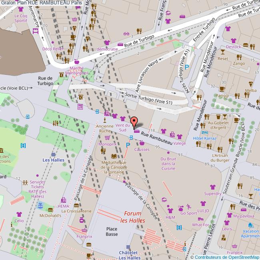Select the optician glasses icon on Rue de Turbigo
Screen dimensions: 260x260
[x=126, y=34]
